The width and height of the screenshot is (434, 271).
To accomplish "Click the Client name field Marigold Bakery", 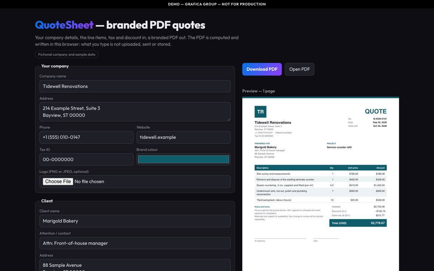I will coord(135,221).
